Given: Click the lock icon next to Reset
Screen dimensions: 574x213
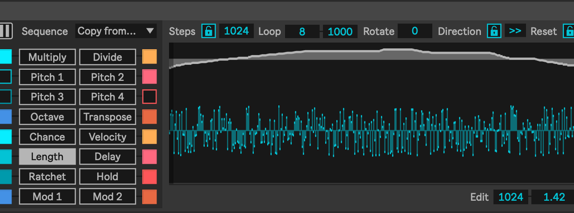Looking at the screenshot, I should pos(569,31).
